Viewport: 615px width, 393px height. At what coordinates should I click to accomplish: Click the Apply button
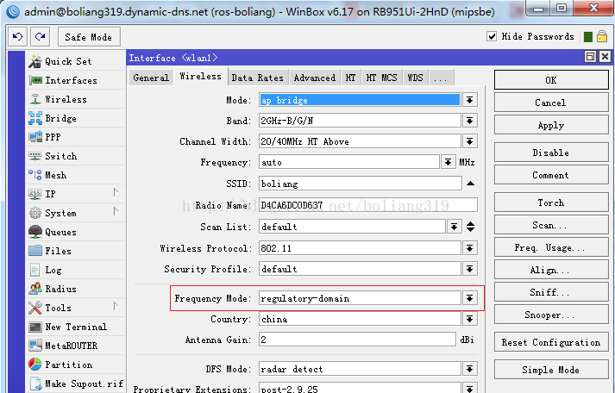[x=551, y=125]
